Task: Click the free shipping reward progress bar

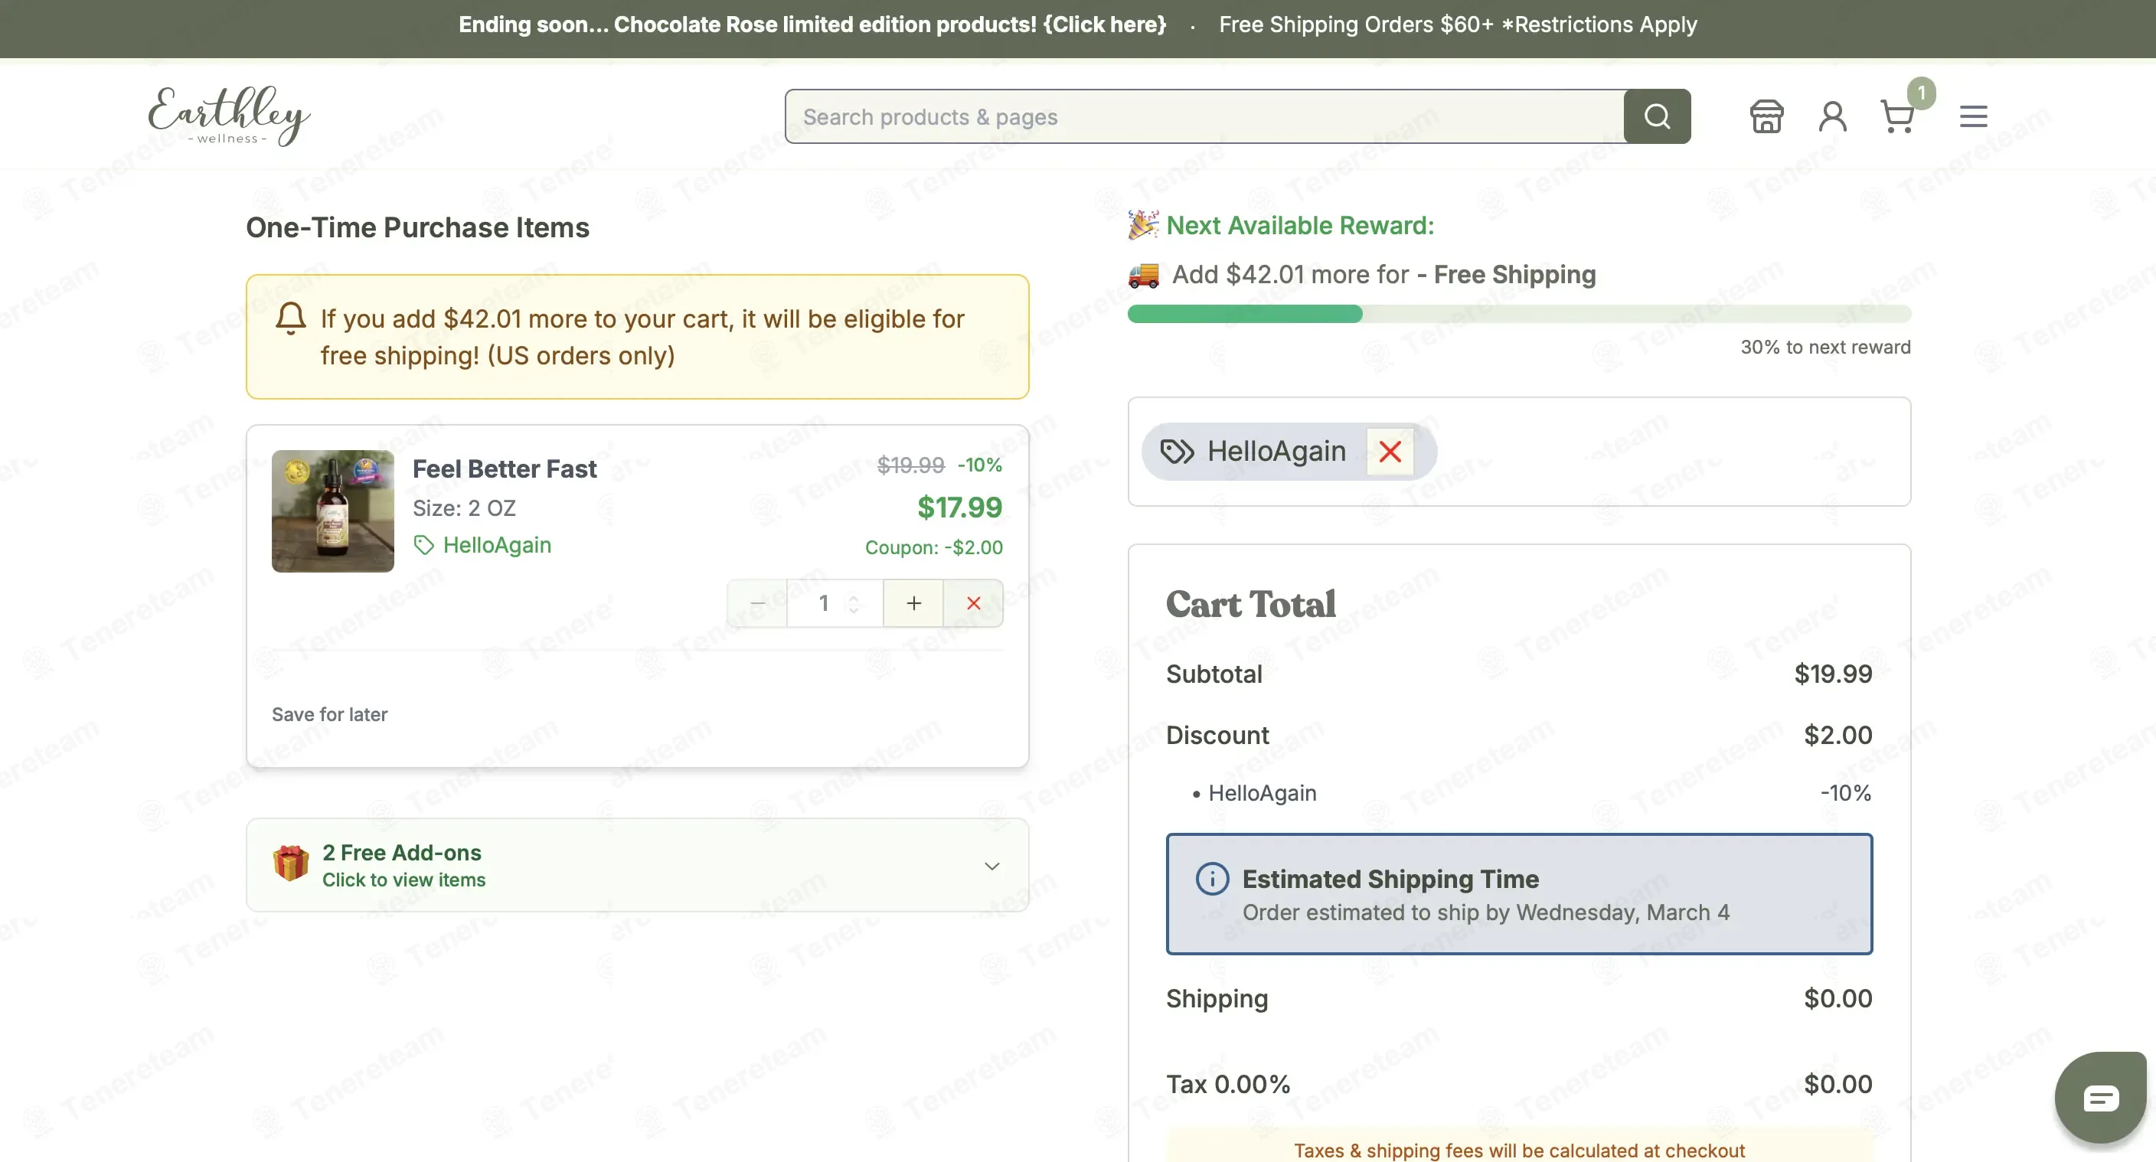Action: coord(1519,314)
